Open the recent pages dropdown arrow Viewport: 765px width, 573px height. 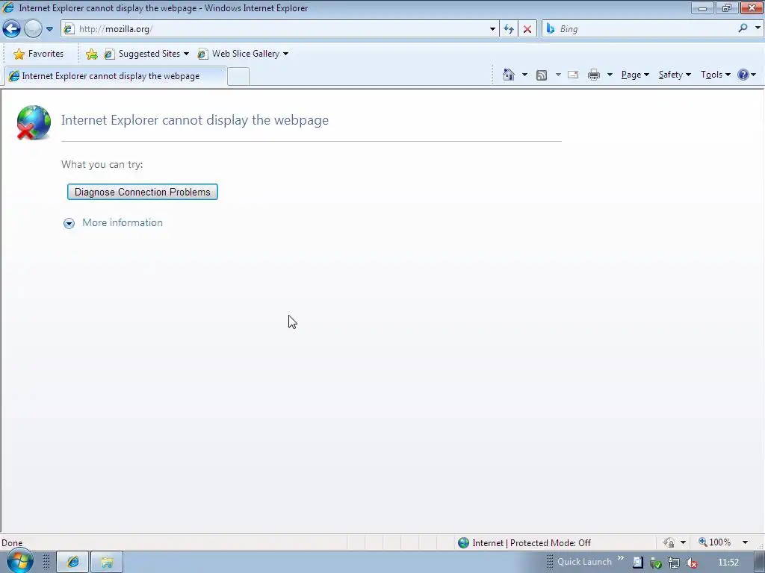click(49, 29)
